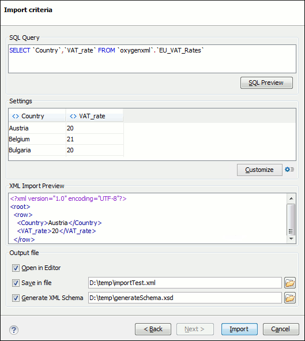305x341 pixels.
Task: Open the Customize settings button
Action: [x=259, y=170]
